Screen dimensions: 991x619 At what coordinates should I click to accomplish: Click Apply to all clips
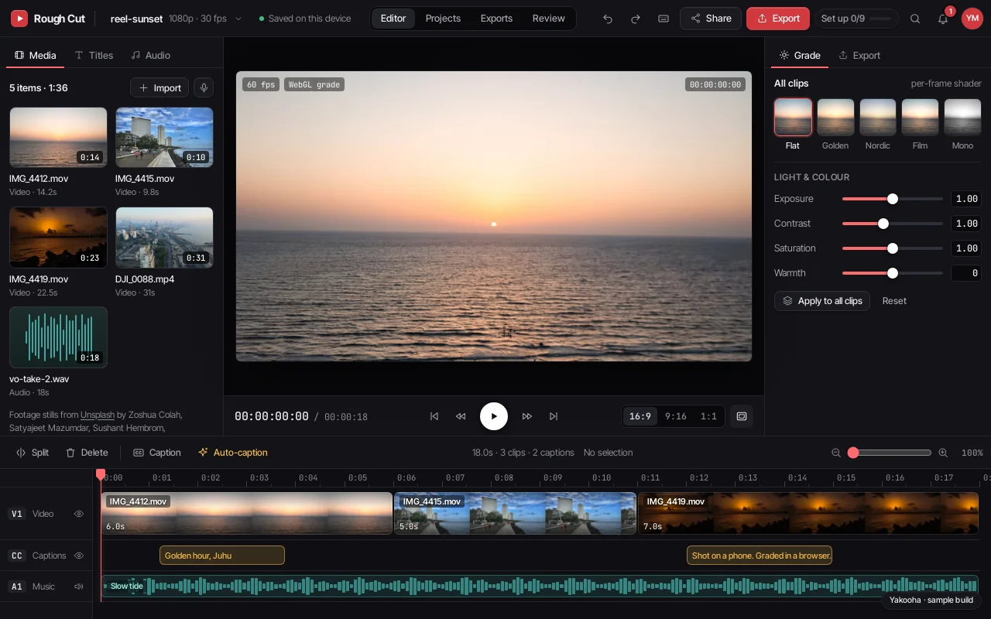tap(822, 301)
